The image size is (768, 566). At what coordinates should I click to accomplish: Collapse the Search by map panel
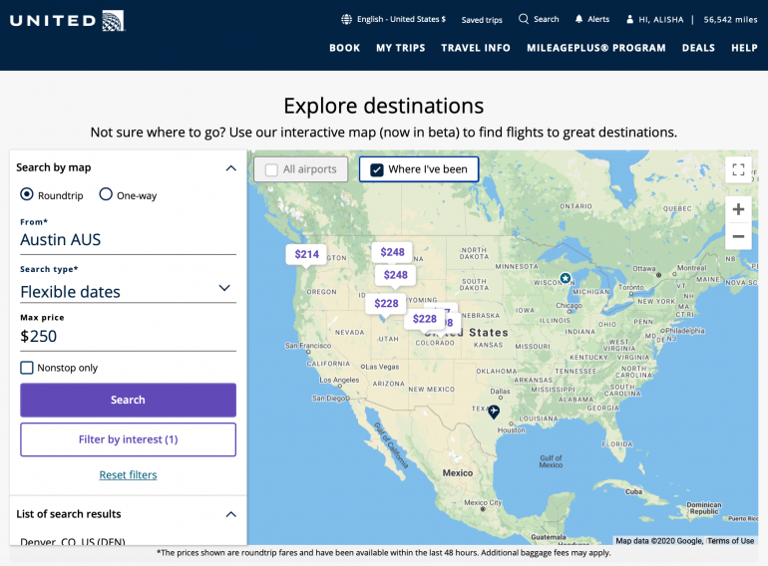tap(230, 168)
